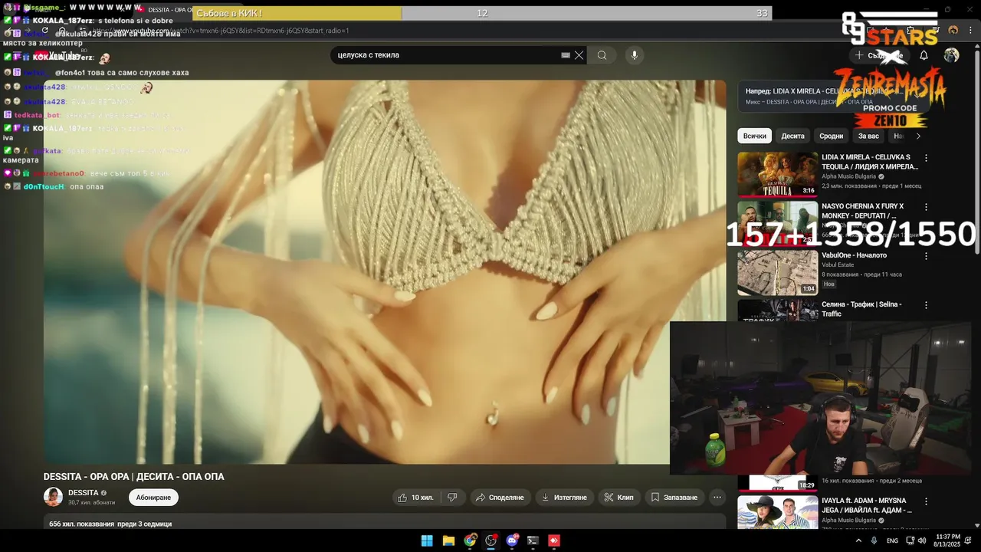Like the video with 10 хил. likes

(415, 498)
